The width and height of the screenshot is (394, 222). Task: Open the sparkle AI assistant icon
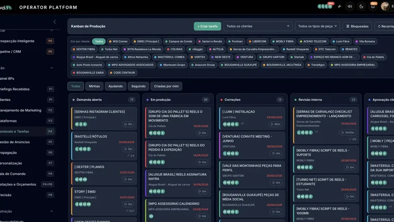pyautogui.click(x=340, y=7)
